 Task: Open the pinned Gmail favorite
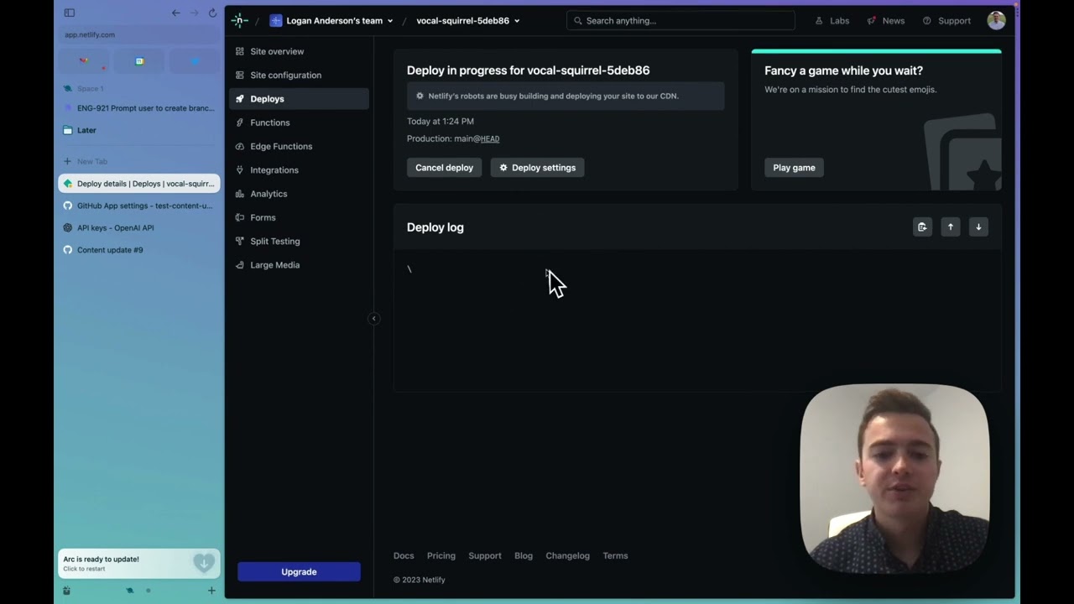(x=83, y=61)
